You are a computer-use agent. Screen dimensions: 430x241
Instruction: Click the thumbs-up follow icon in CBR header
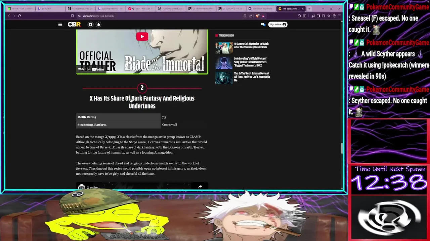[98, 24]
